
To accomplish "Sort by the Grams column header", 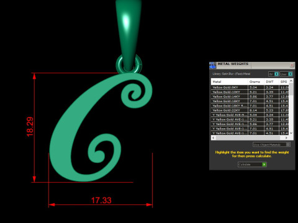I will click(x=256, y=82).
